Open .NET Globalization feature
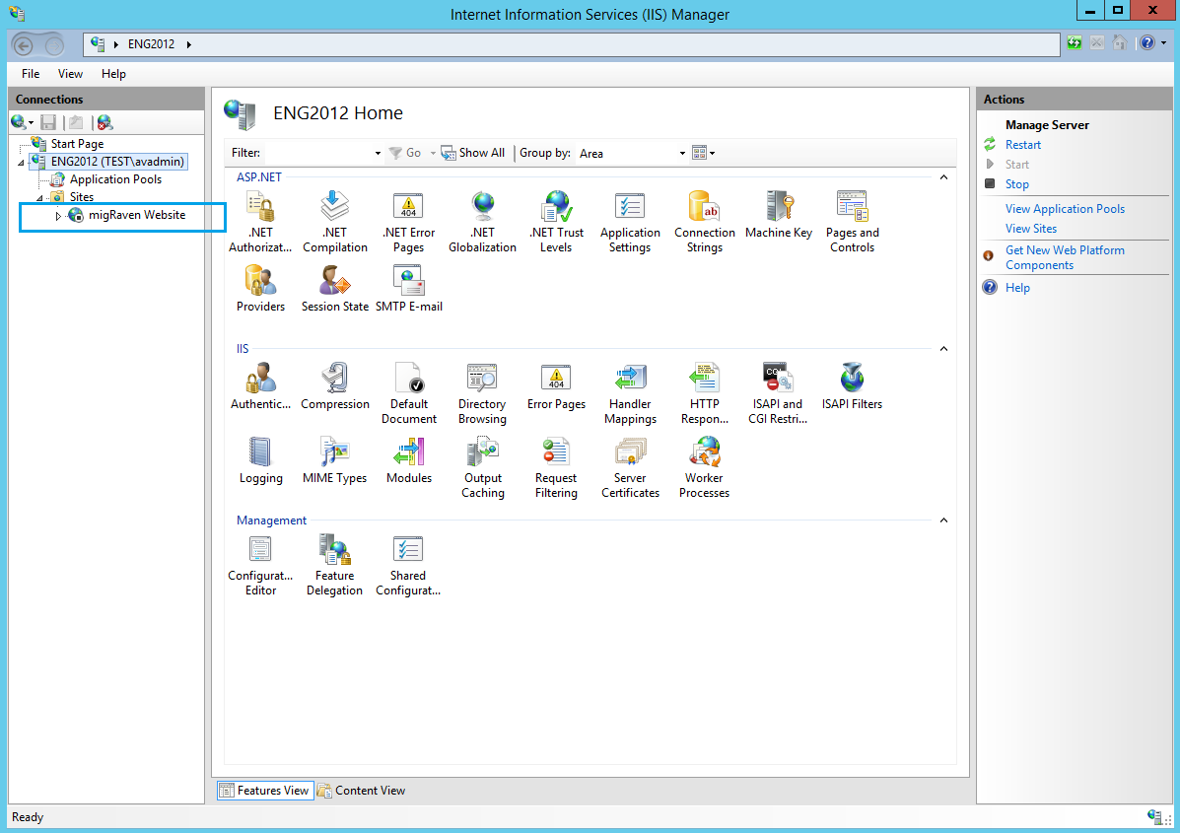Viewport: 1180px width, 833px height. pos(482,222)
